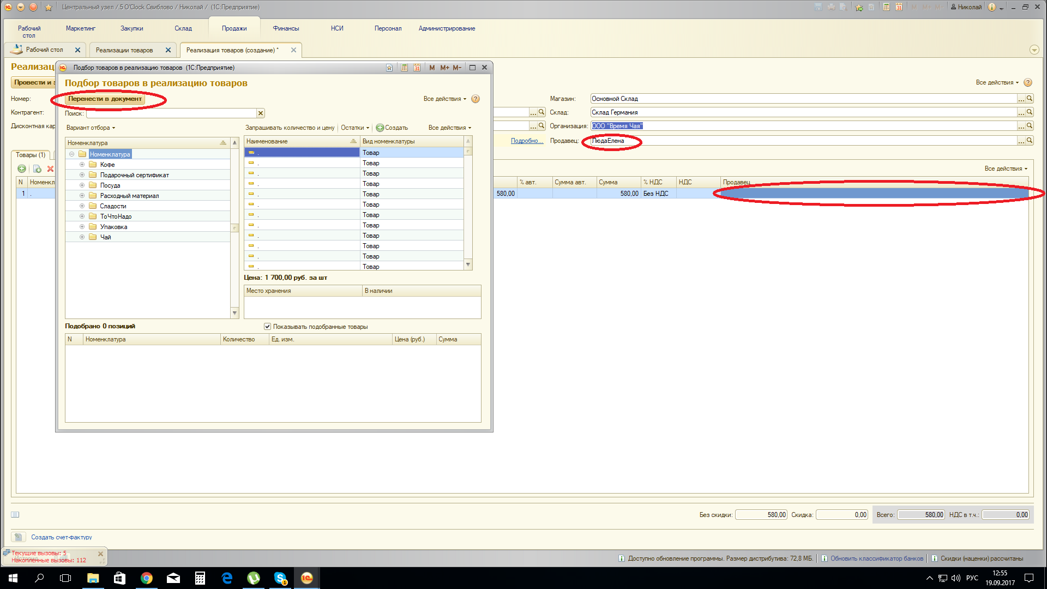The width and height of the screenshot is (1047, 589).
Task: Click the green add row icon
Action: pyautogui.click(x=22, y=169)
